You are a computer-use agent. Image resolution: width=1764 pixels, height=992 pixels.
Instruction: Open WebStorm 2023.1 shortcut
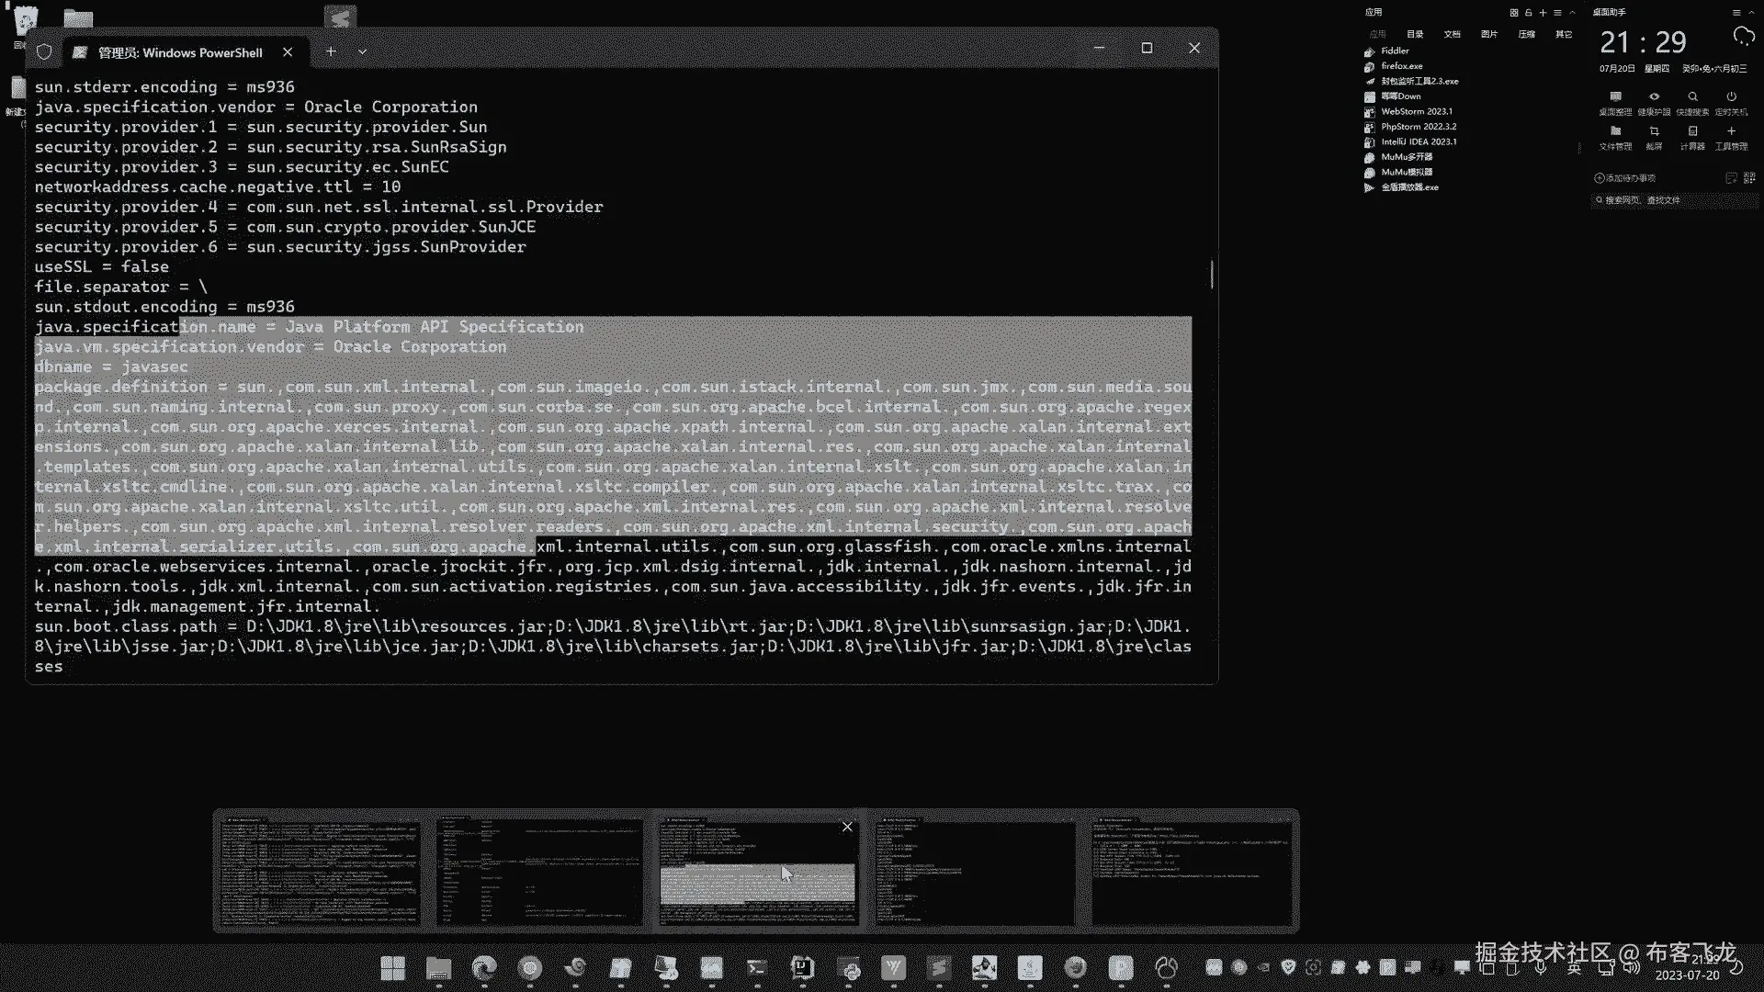(1416, 111)
